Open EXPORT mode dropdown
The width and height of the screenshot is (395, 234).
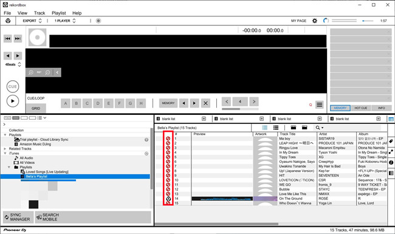pyautogui.click(x=32, y=21)
